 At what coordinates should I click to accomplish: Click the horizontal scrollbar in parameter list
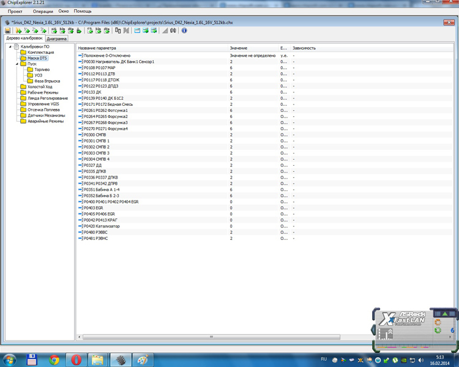(211, 336)
